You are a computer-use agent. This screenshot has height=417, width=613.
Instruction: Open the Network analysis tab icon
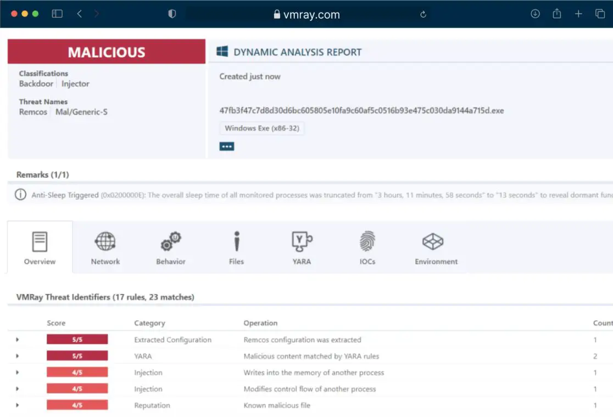click(x=105, y=240)
